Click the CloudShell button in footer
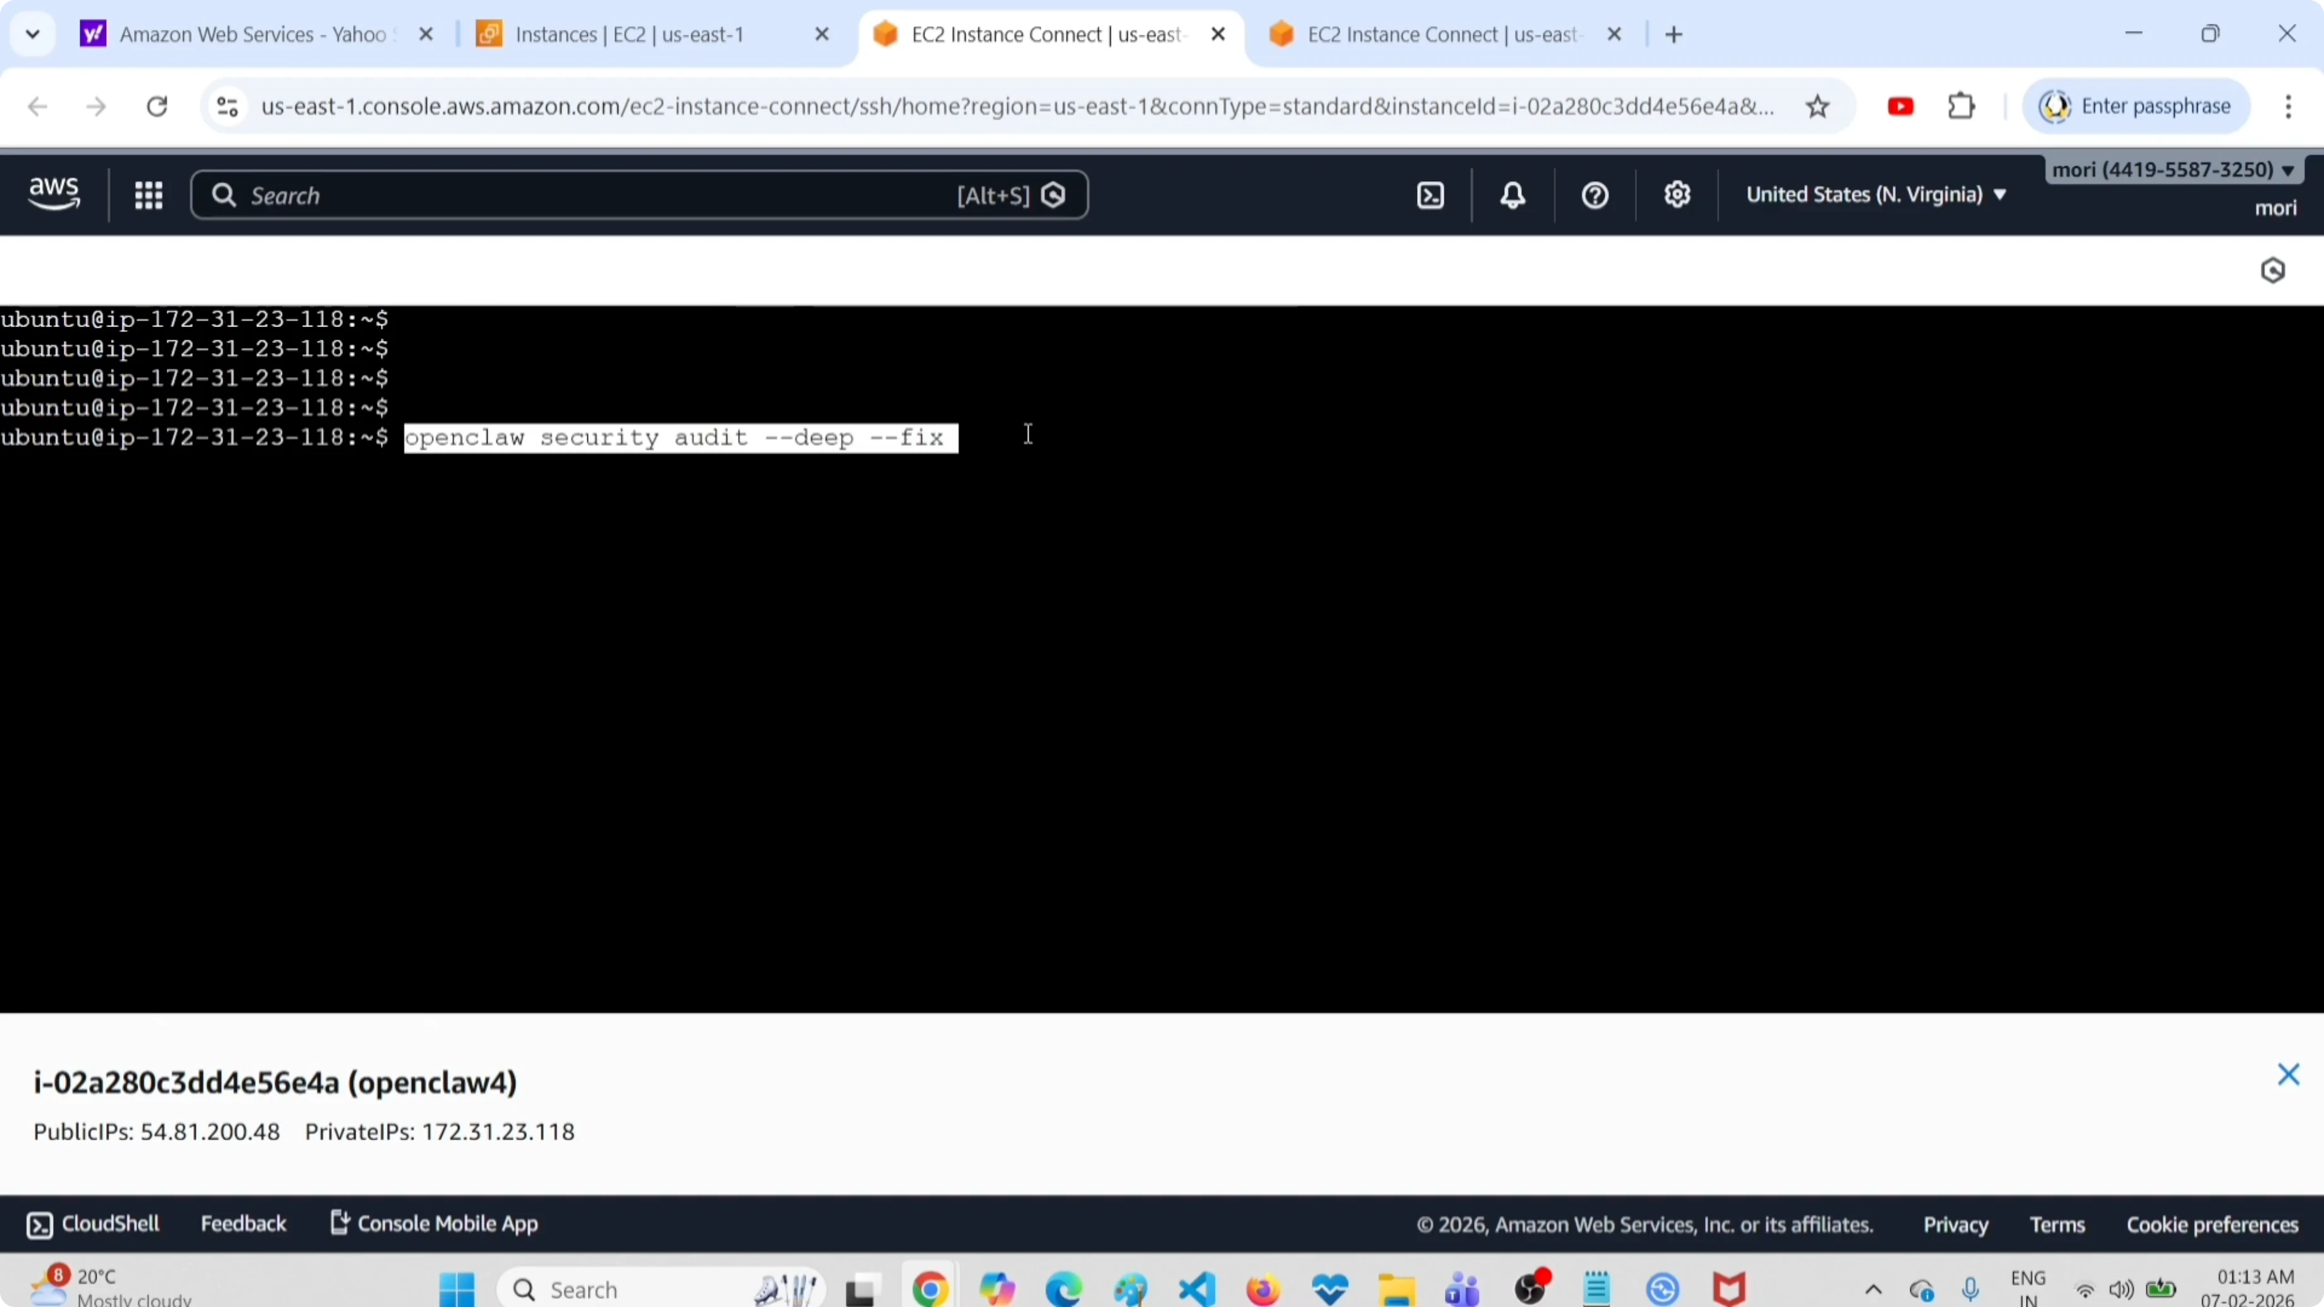This screenshot has width=2324, height=1307. click(93, 1224)
